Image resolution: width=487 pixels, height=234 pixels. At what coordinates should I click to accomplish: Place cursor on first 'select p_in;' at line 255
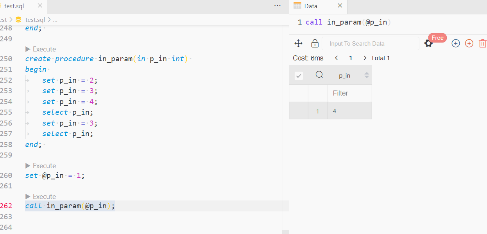(68, 112)
